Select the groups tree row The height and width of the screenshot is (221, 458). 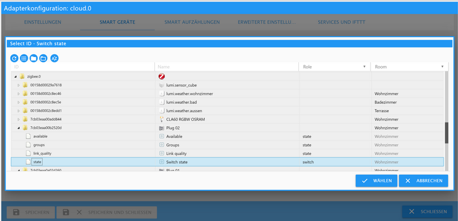[x=227, y=145]
